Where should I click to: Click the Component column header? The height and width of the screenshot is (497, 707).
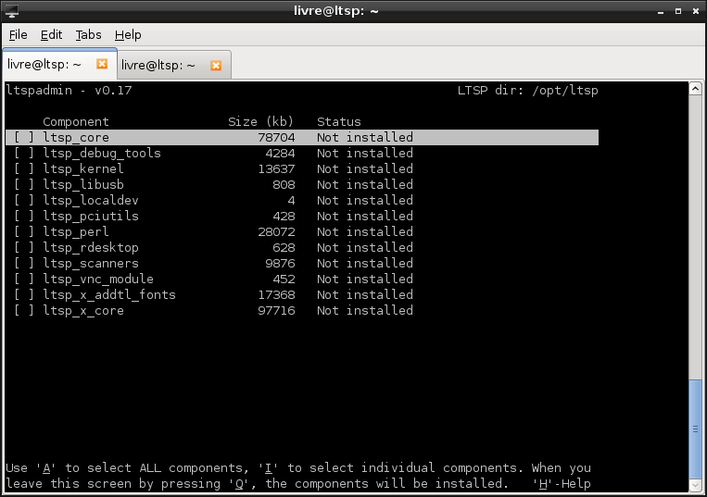pyautogui.click(x=76, y=122)
